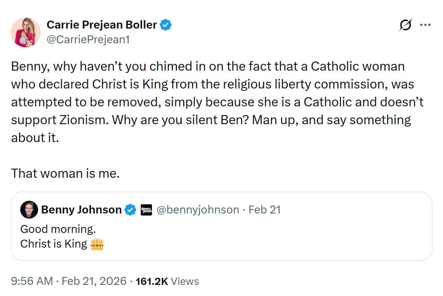443x296 pixels.
Task: View the 161.2K Views analytics
Action: [167, 281]
